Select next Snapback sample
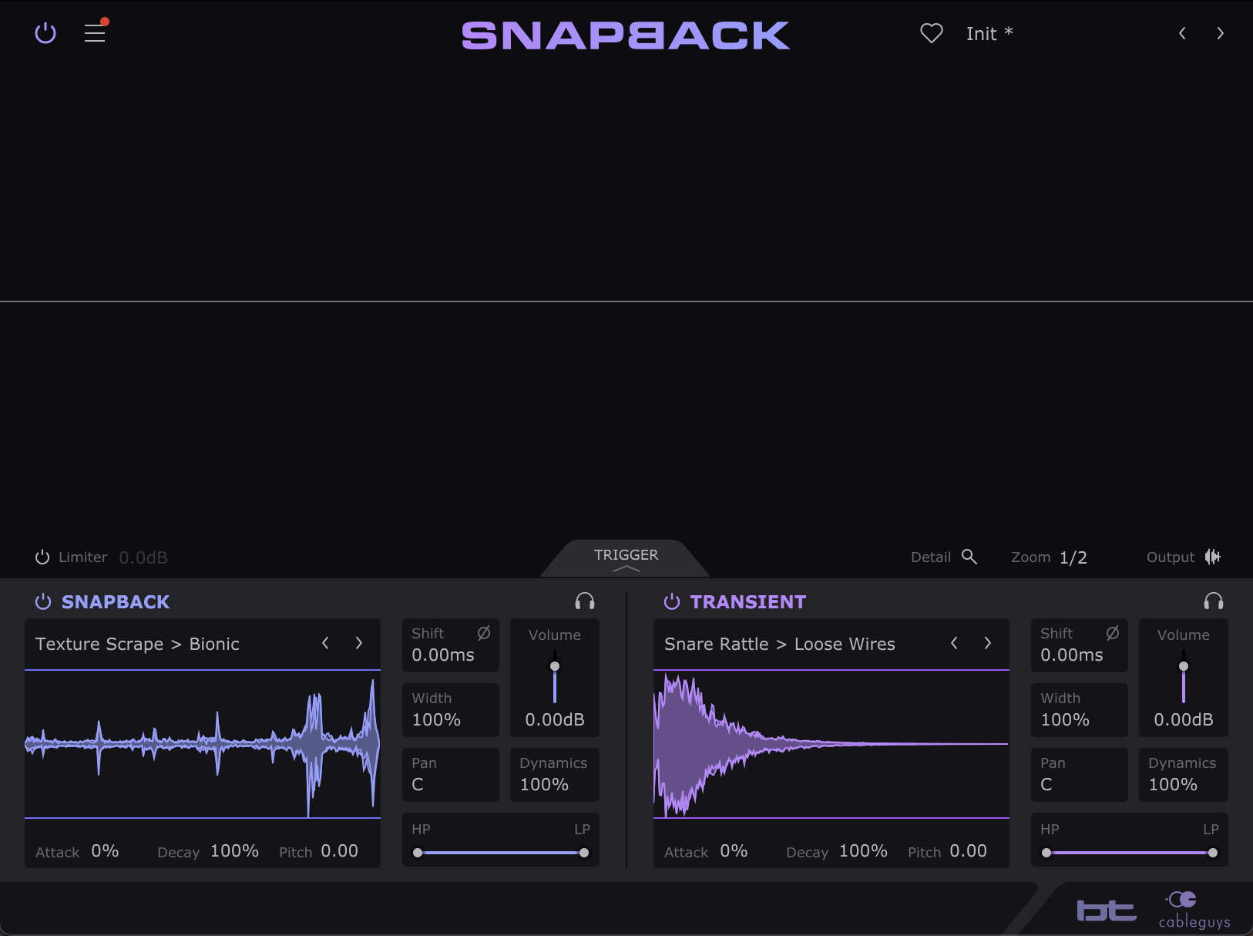 (358, 643)
